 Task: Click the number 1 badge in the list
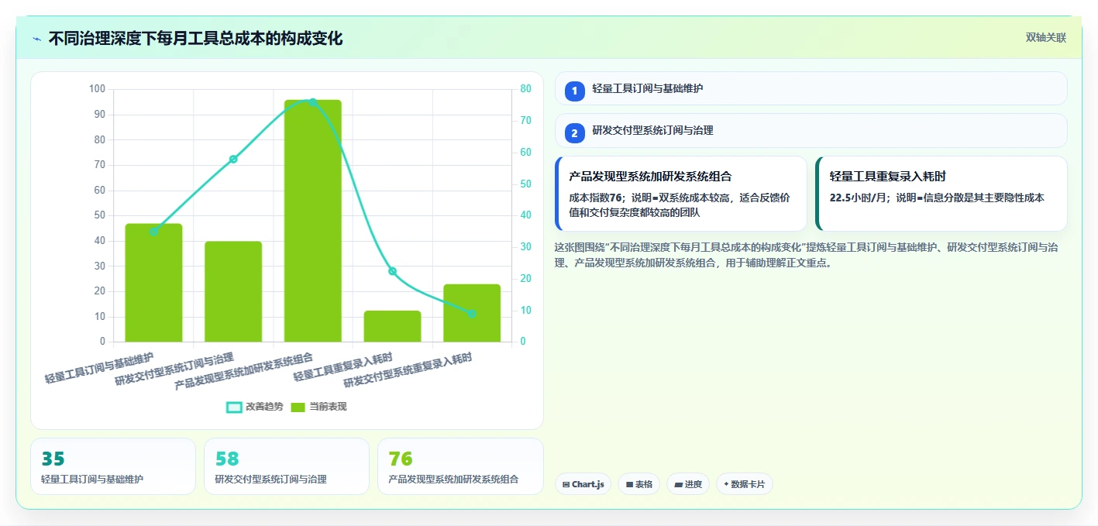click(x=574, y=91)
